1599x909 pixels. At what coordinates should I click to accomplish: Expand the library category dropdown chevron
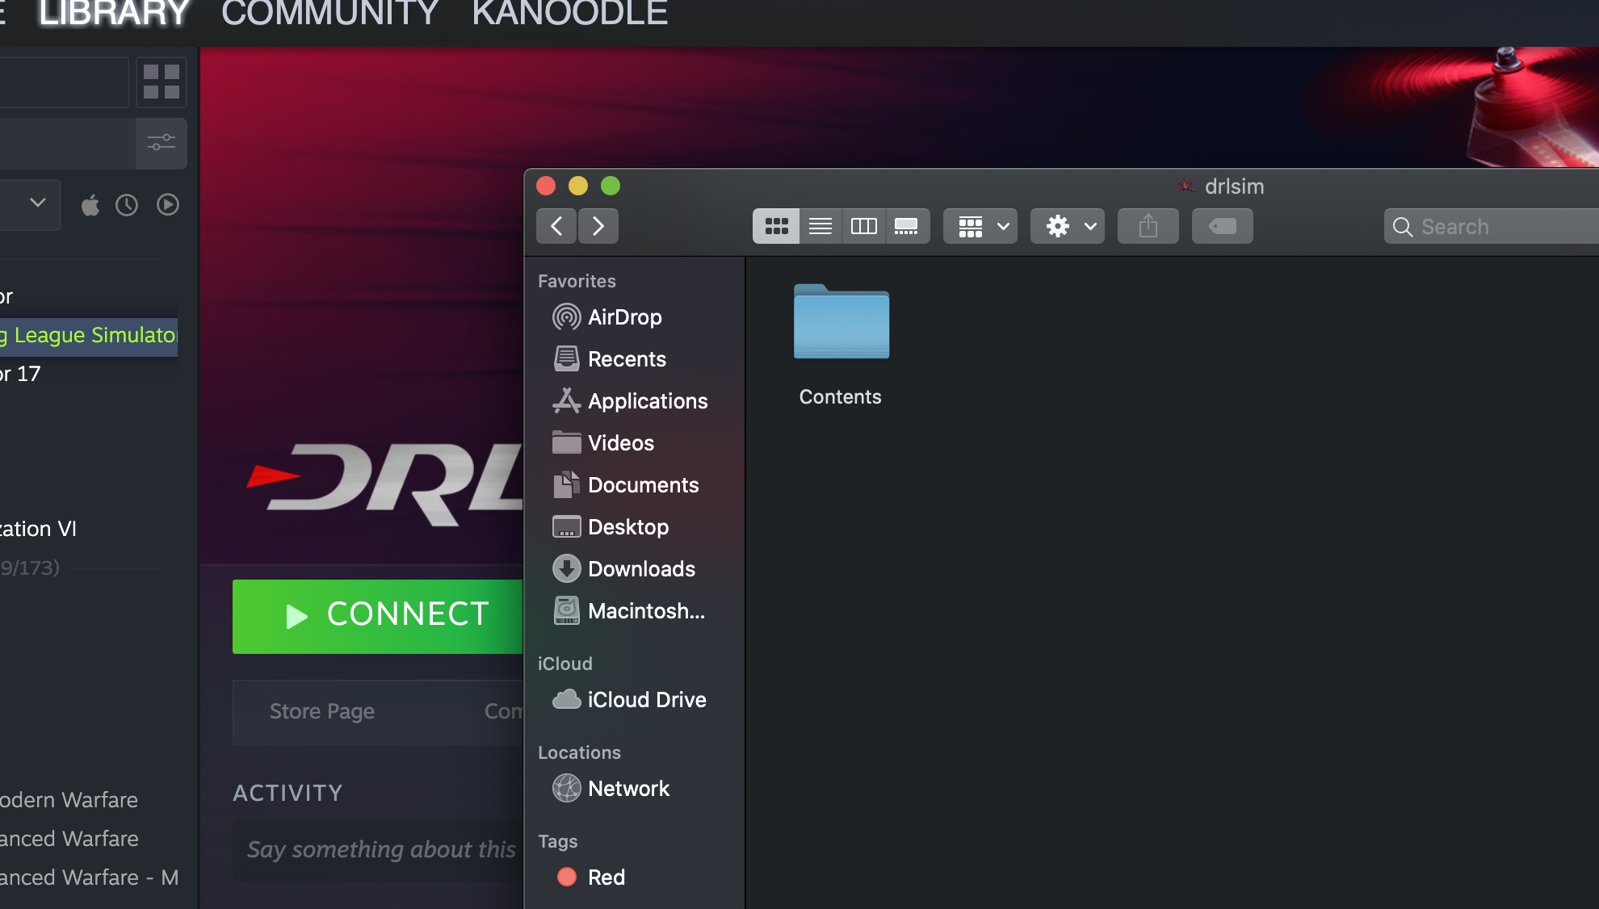(x=37, y=203)
